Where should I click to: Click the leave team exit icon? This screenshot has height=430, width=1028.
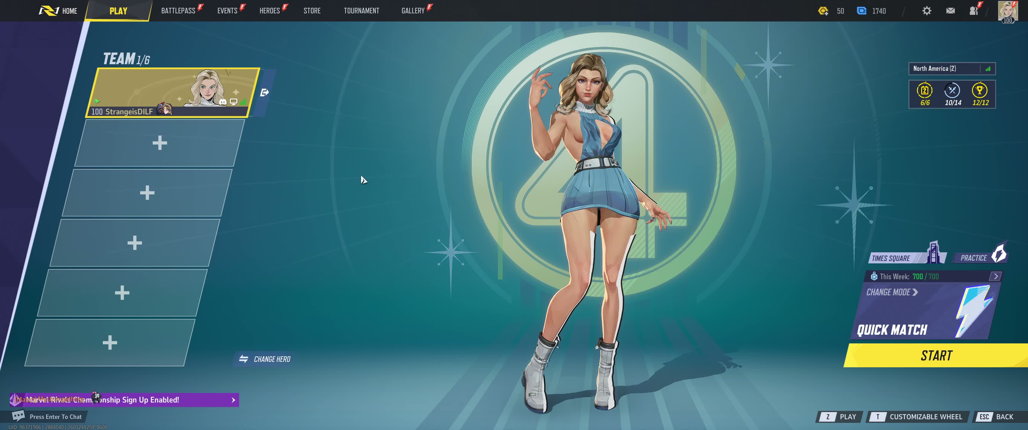[x=264, y=93]
